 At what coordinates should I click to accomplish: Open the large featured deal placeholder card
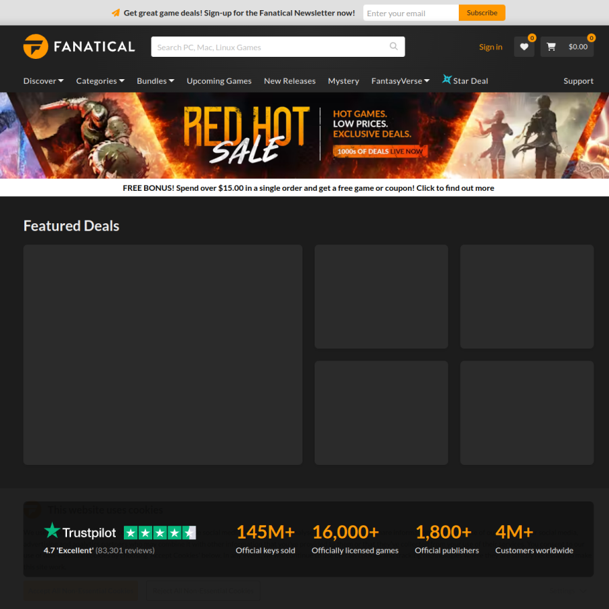tap(162, 355)
